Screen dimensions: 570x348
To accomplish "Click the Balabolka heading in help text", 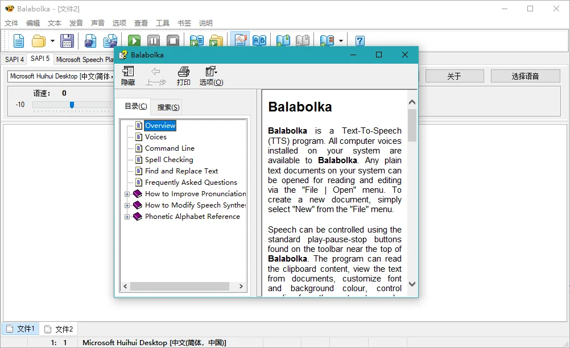I will coord(300,107).
